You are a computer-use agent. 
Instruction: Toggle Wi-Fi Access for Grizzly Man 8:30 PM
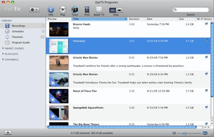click(206, 74)
